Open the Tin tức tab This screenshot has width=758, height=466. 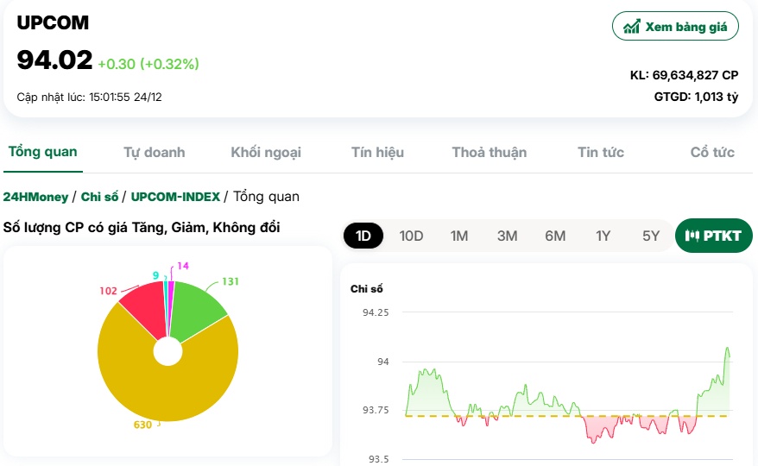[x=601, y=152]
